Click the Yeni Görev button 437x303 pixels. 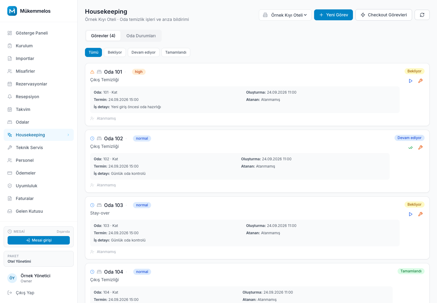point(334,15)
